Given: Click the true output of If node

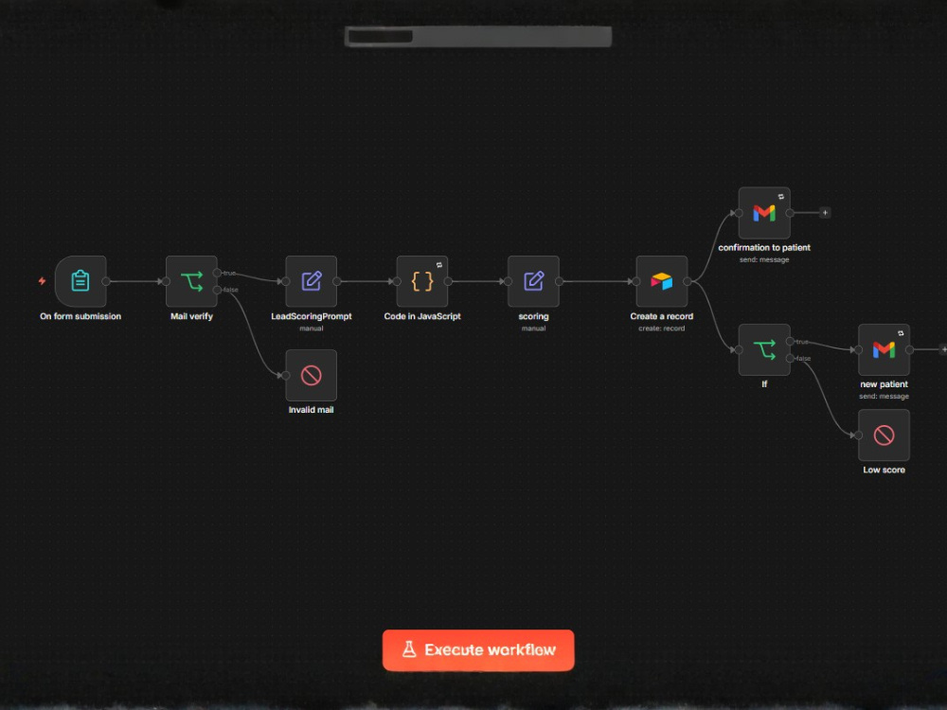Looking at the screenshot, I should pyautogui.click(x=790, y=341).
